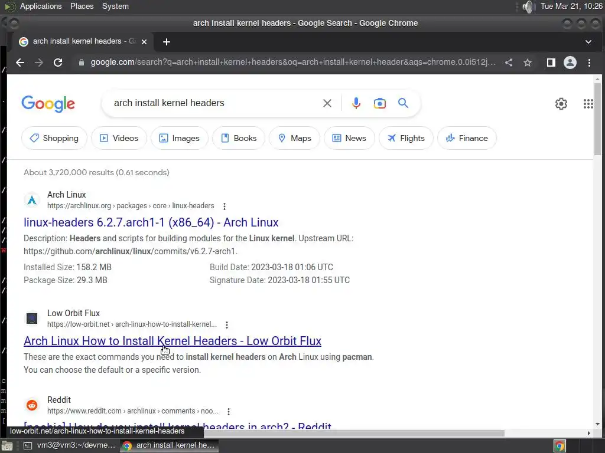Open options dots beside Low Orbit Flux result
Image resolution: width=605 pixels, height=453 pixels.
click(x=227, y=325)
